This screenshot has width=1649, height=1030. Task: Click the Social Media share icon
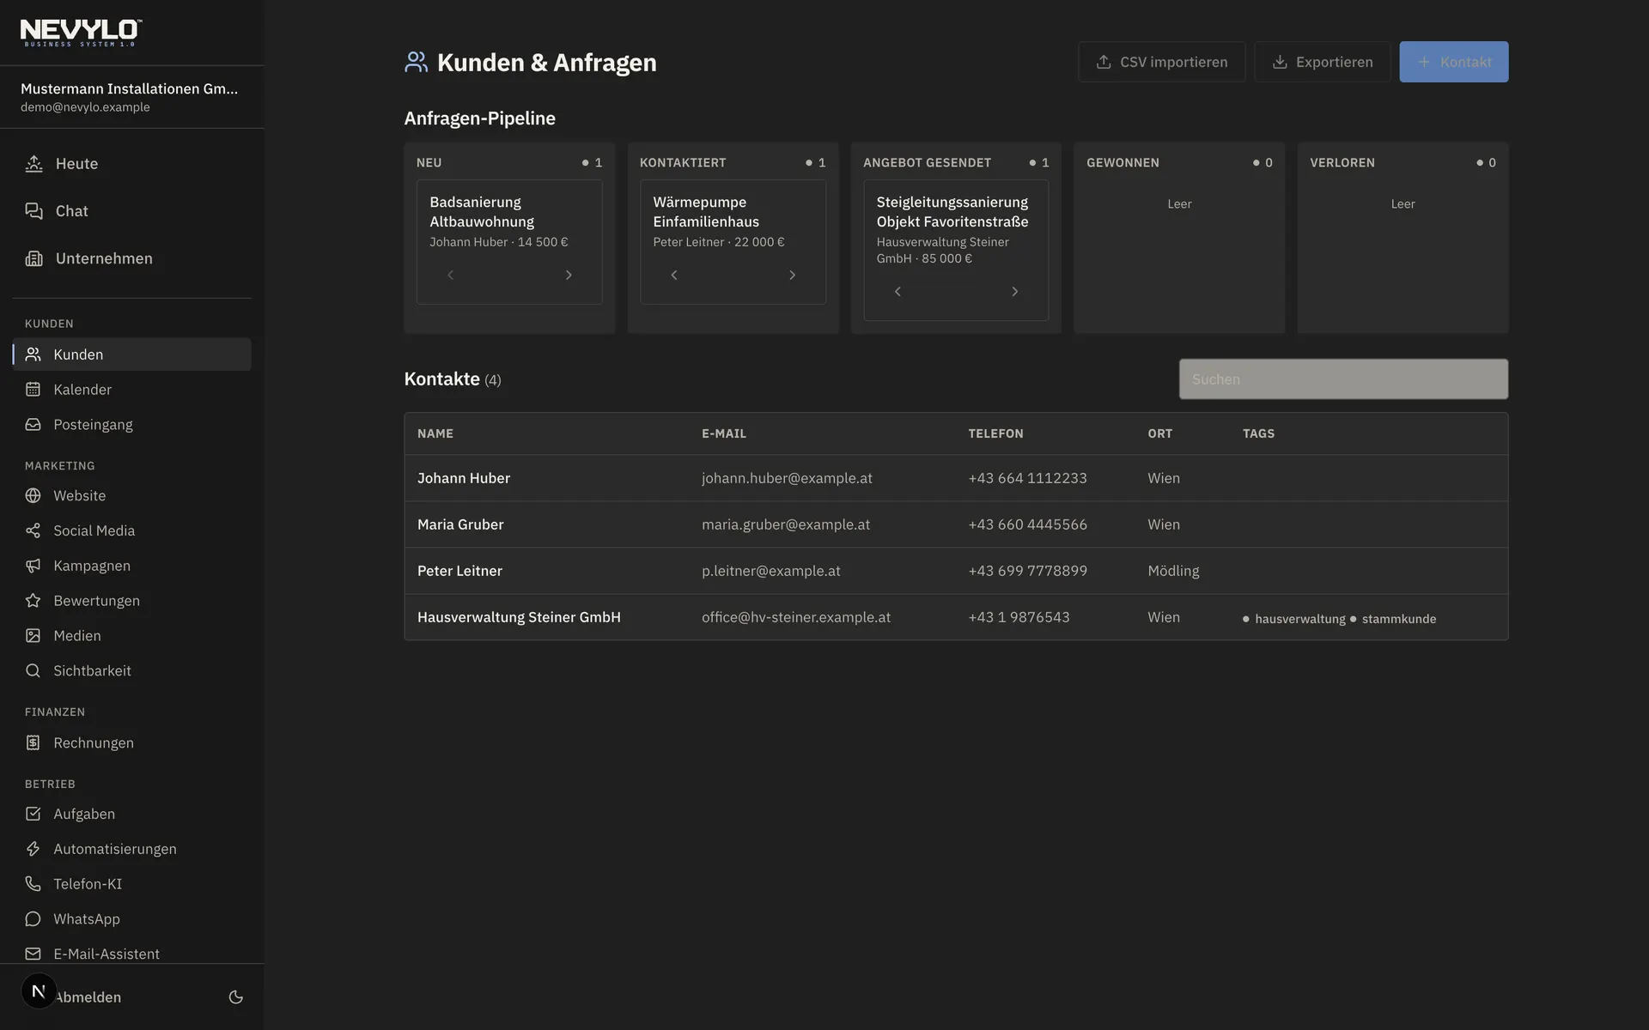tap(33, 530)
